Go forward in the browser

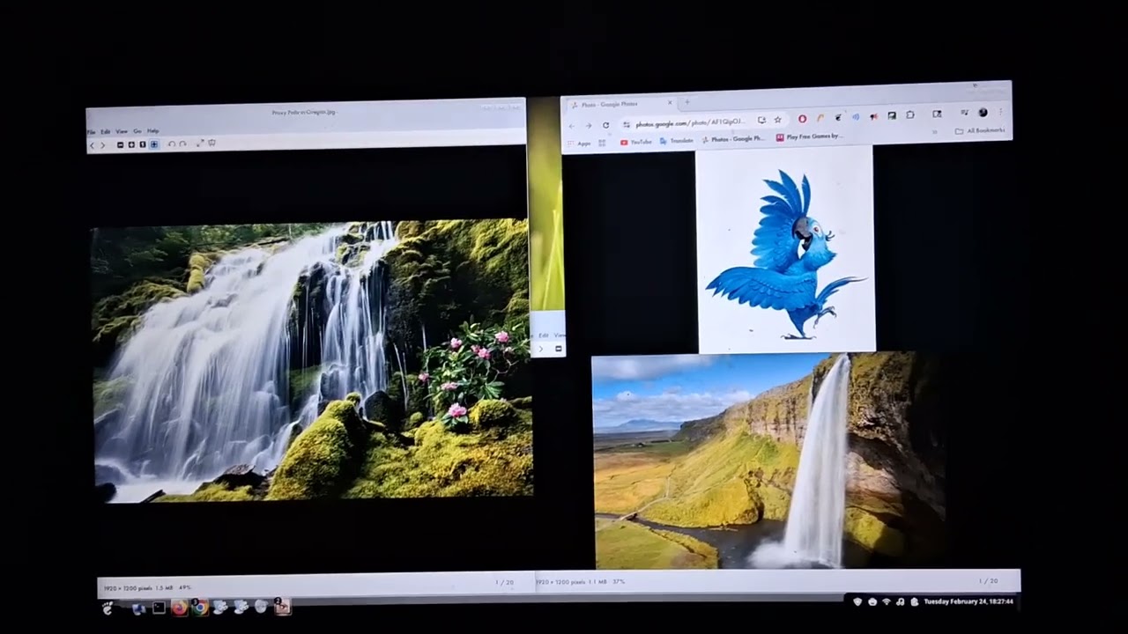tap(589, 126)
